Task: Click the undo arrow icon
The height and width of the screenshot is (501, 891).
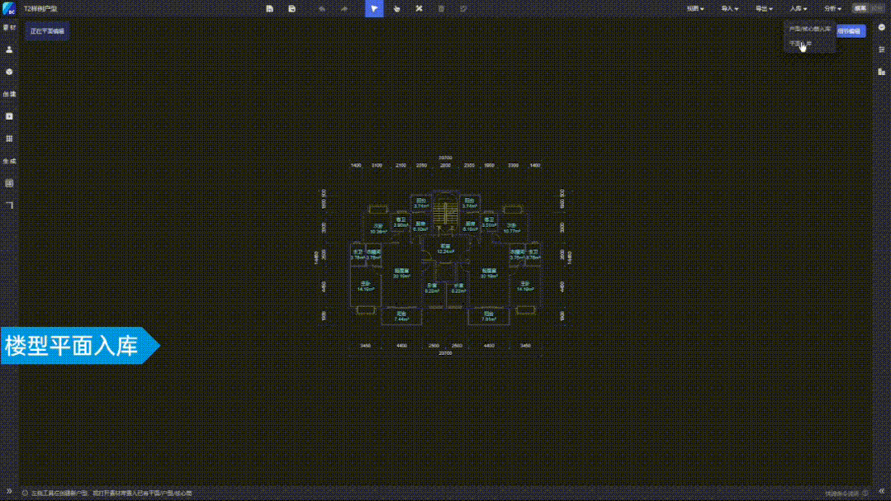Action: (322, 8)
